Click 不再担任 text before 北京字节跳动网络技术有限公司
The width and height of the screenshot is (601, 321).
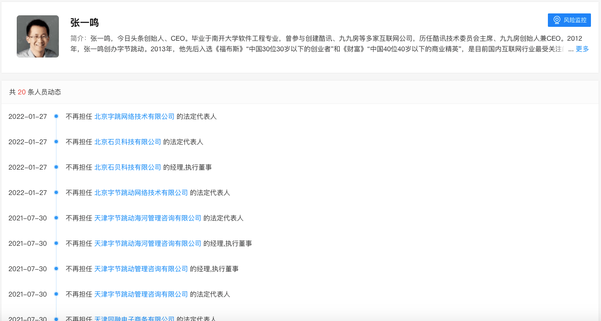point(79,193)
